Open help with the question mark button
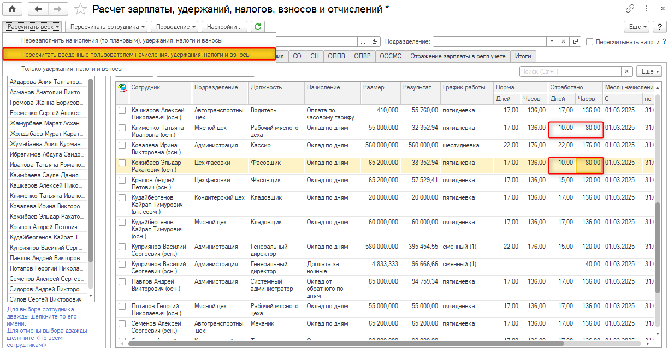This screenshot has width=668, height=348. pos(660,27)
